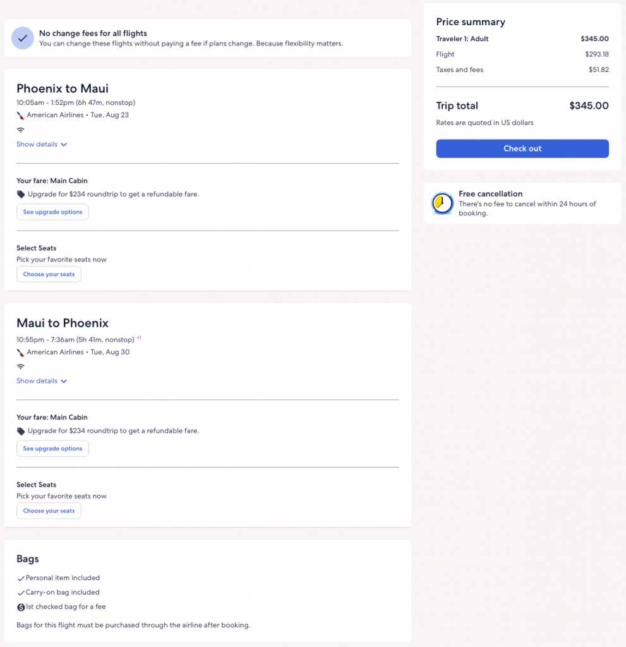Click American Airlines logo on Phoenix to Maui flight
Screen dimensions: 626x647
(x=20, y=116)
